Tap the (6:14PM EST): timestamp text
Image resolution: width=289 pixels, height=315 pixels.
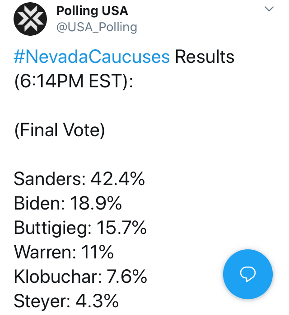(74, 81)
